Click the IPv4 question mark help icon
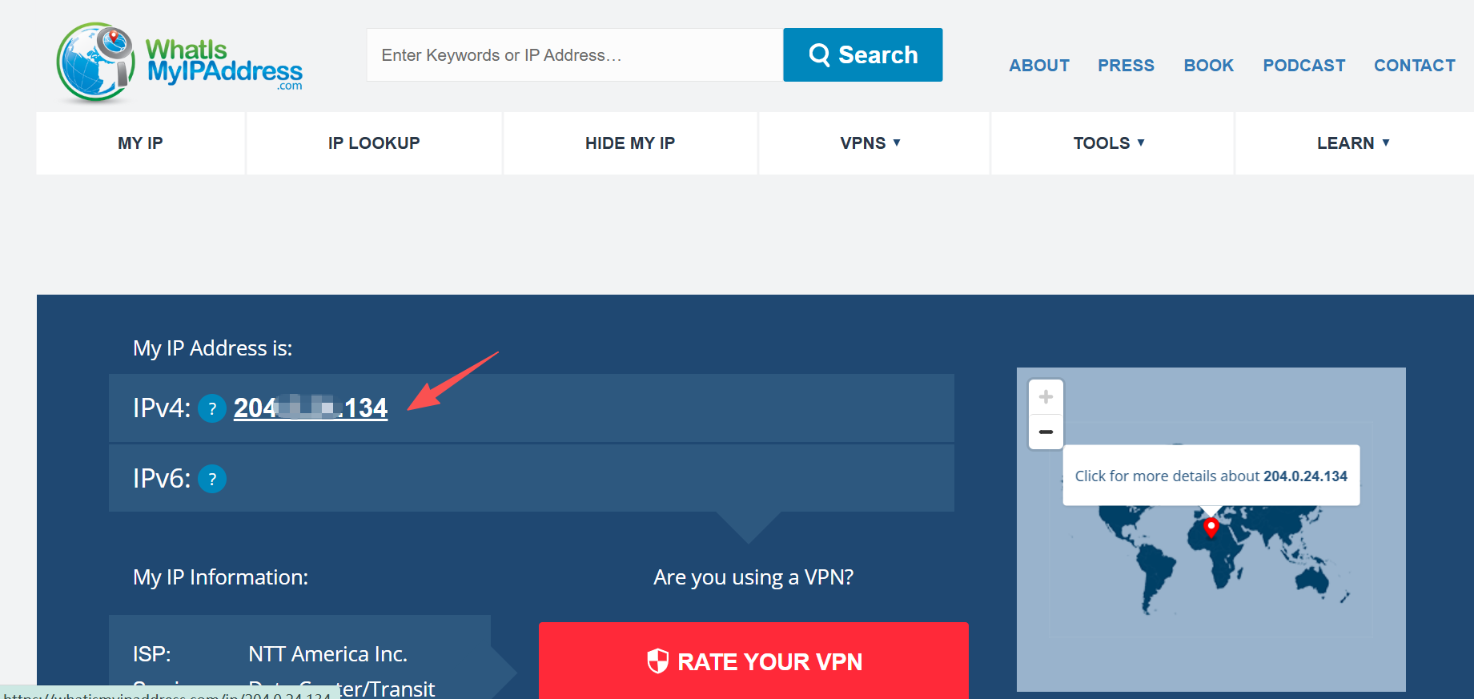 [x=212, y=409]
